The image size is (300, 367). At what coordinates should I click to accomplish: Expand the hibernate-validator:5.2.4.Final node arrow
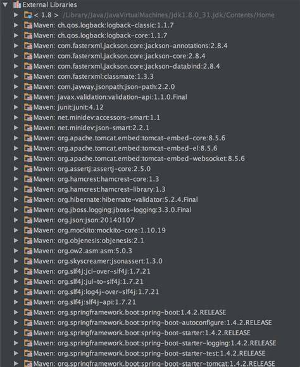[16, 199]
